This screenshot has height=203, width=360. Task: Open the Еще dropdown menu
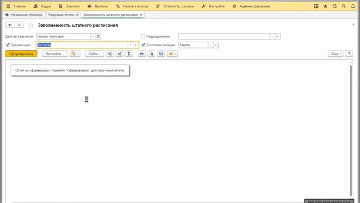pos(335,54)
